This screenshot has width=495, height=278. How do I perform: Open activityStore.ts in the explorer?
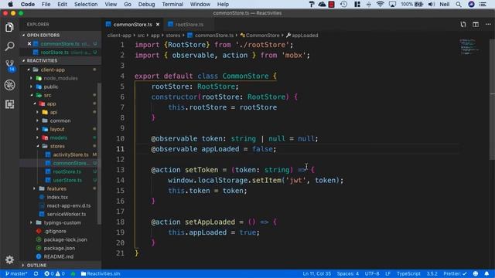pyautogui.click(x=70, y=154)
